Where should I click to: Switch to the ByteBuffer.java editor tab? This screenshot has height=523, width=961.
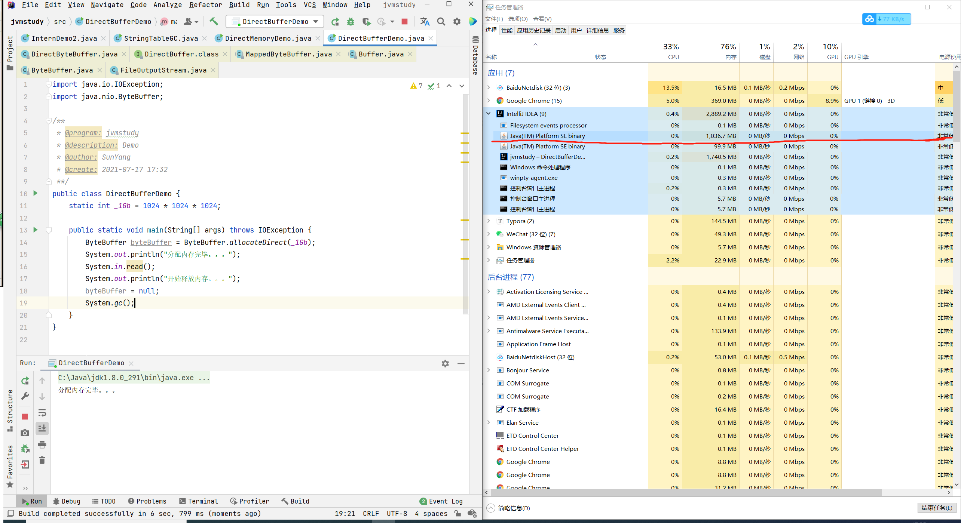point(62,70)
